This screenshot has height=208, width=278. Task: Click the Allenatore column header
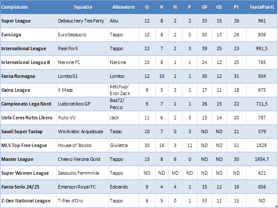pos(124,7)
